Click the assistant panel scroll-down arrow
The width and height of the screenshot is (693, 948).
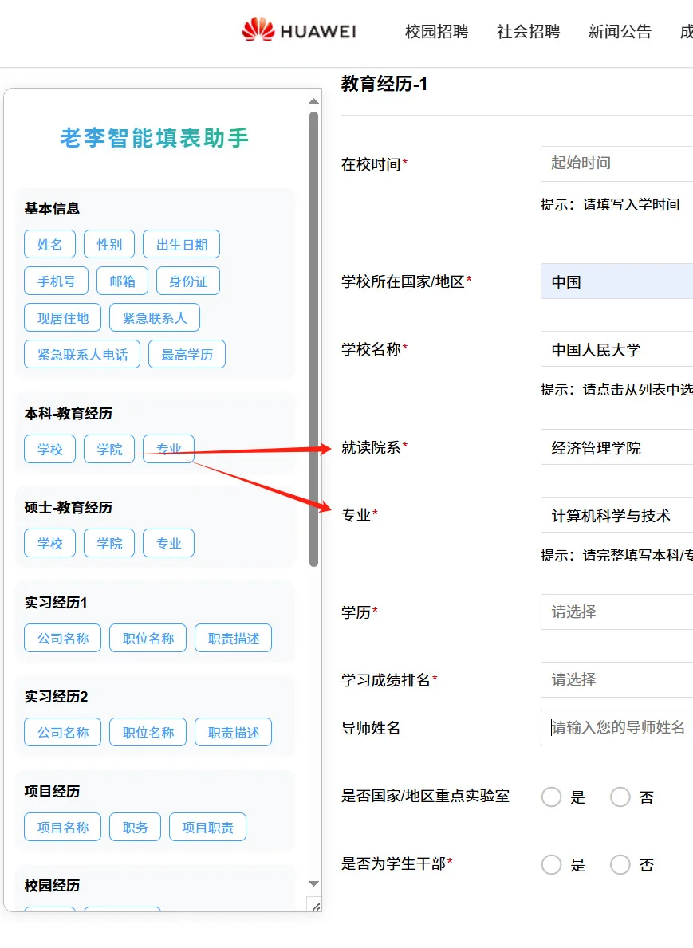313,883
